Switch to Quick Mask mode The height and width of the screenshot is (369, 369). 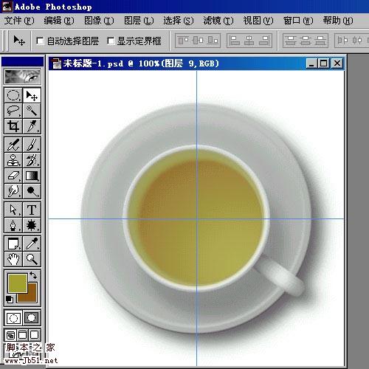(x=32, y=318)
